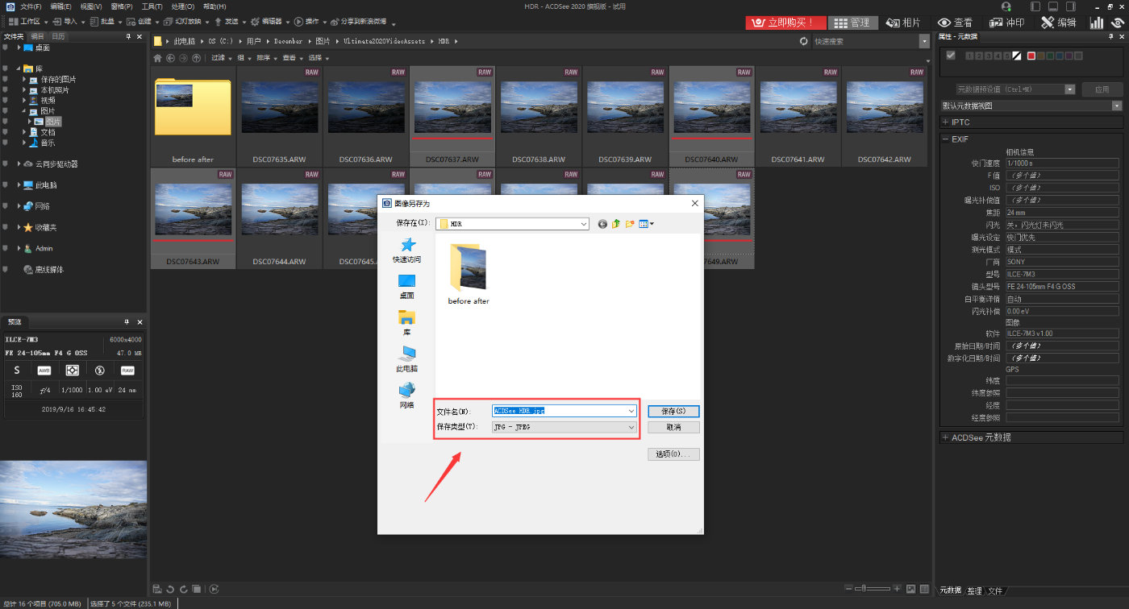1129x609 pixels.
Task: Toggle the tagged checkbox in the properties panel
Action: coord(951,56)
